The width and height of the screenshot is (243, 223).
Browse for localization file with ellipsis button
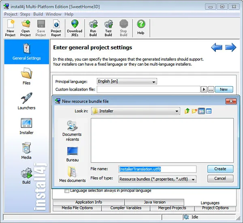pos(211,89)
